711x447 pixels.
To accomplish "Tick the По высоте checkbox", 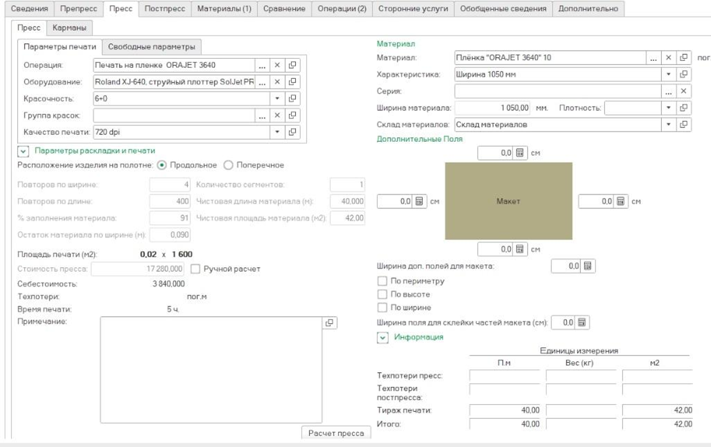I will pyautogui.click(x=382, y=294).
